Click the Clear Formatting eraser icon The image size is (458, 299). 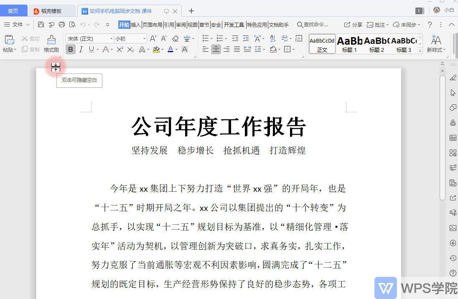175,38
